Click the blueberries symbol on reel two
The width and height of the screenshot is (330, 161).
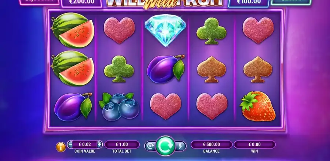[119, 106]
